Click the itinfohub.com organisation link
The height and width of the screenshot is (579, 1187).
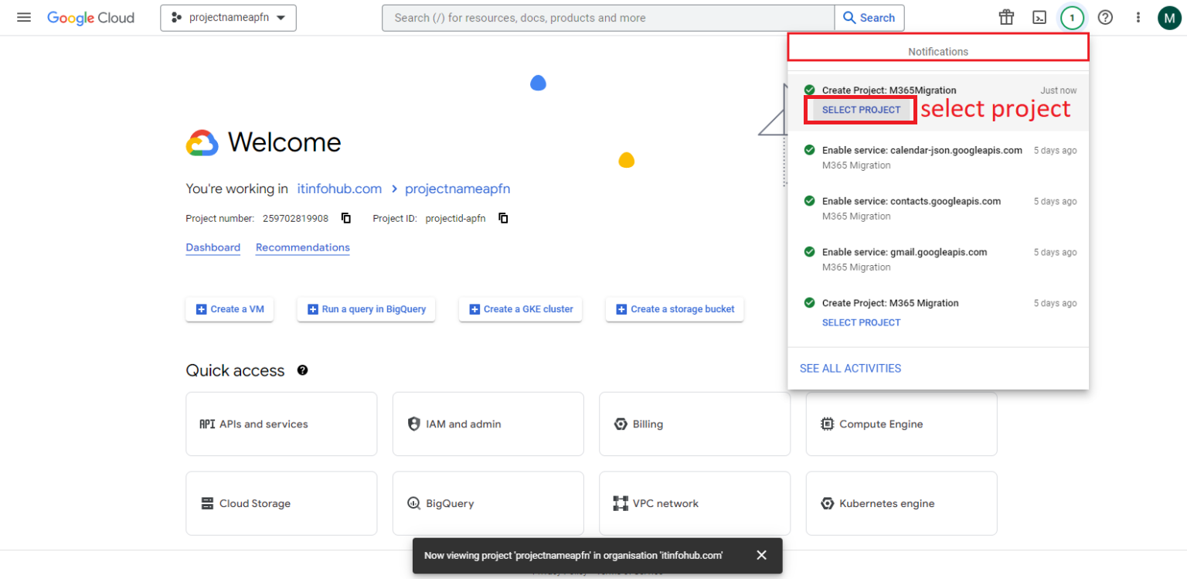[339, 189]
